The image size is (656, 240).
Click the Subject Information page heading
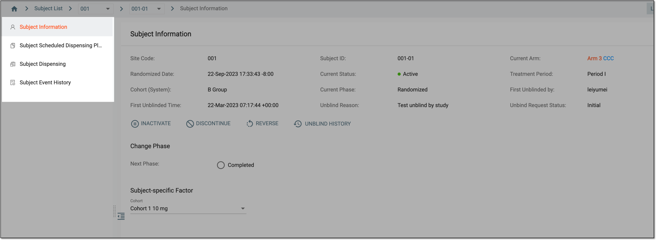click(161, 34)
